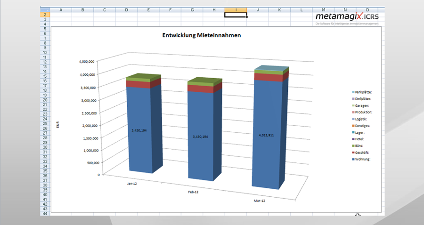This screenshot has width=424, height=225.
Task: Select column L header
Action: pyautogui.click(x=302, y=10)
